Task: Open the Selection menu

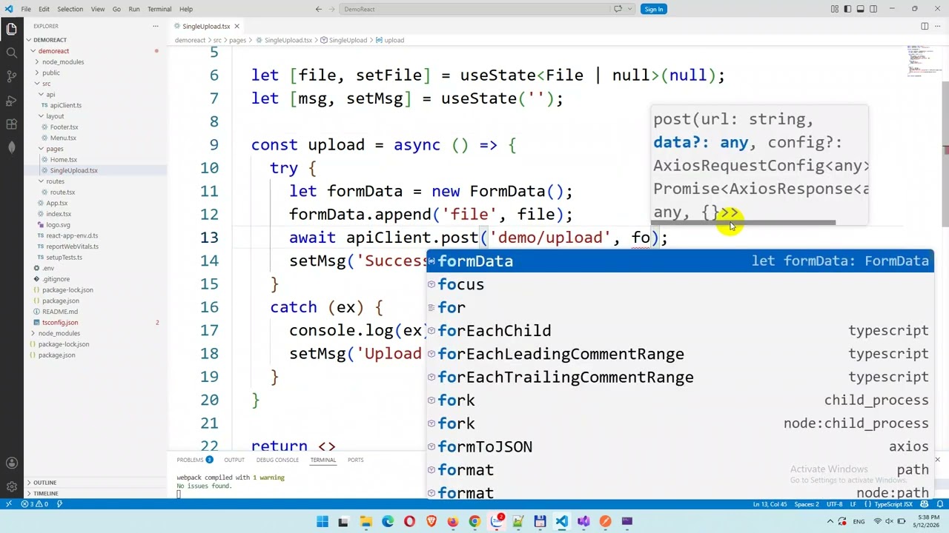Action: (70, 9)
